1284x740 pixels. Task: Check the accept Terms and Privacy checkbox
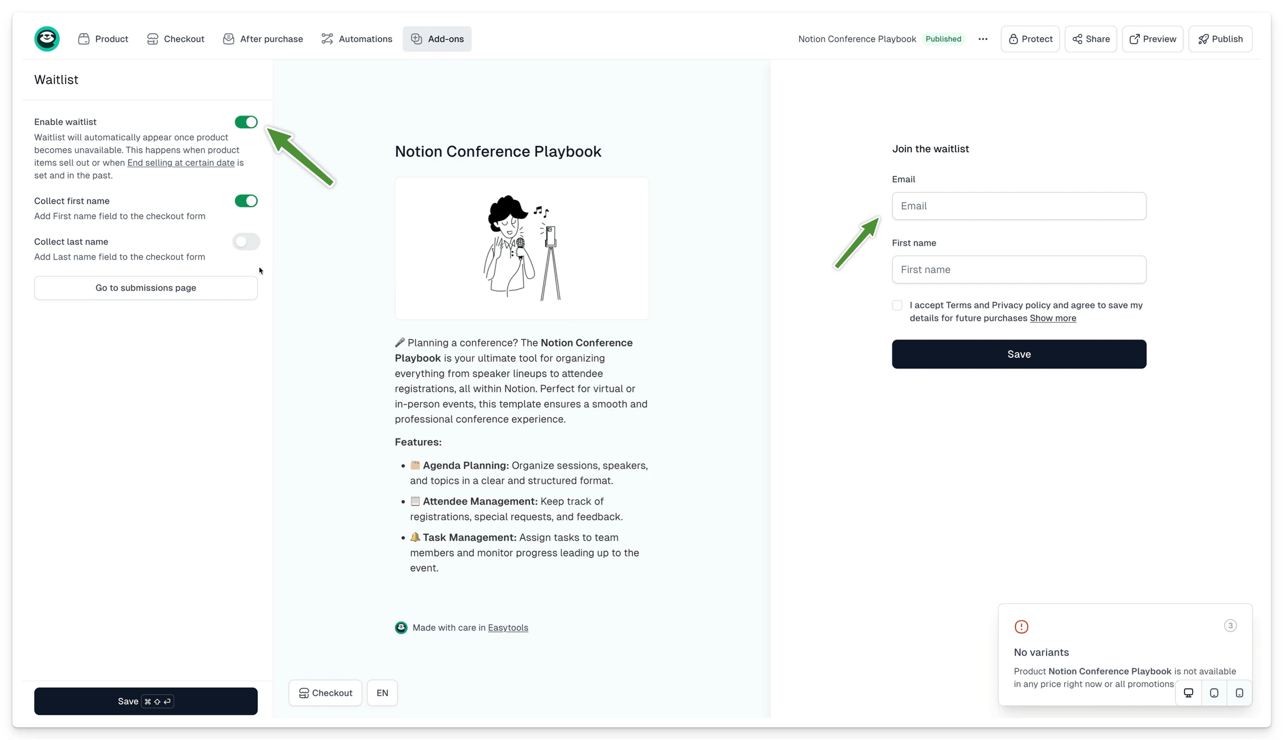(x=897, y=305)
